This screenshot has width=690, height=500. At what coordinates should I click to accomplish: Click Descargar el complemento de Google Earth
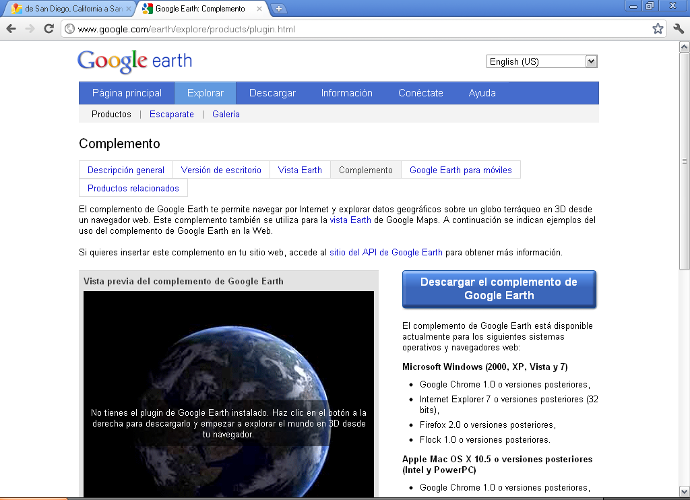(x=499, y=288)
